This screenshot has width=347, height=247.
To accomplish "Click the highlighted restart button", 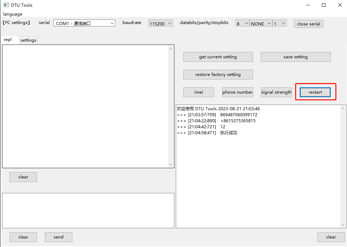I will 315,92.
